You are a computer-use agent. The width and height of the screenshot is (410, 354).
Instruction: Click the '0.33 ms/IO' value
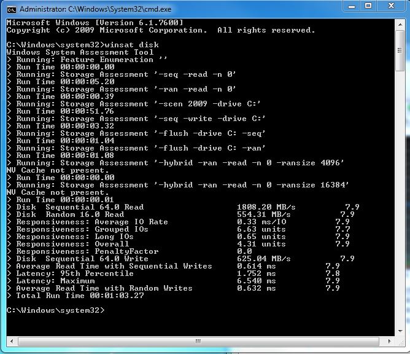tap(261, 222)
